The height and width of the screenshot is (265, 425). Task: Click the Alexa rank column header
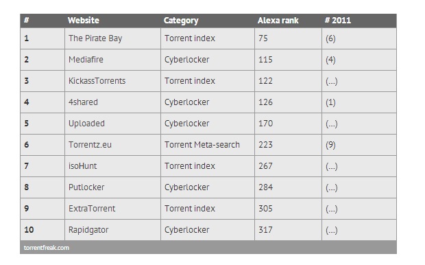coord(278,21)
